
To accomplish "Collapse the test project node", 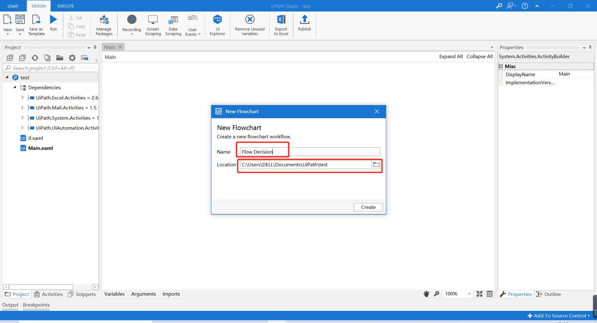I will 7,77.
